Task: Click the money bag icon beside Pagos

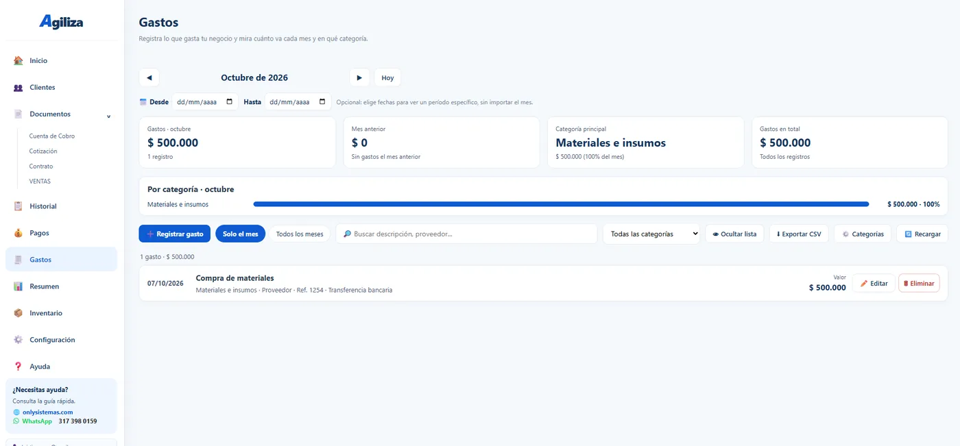Action: point(19,233)
